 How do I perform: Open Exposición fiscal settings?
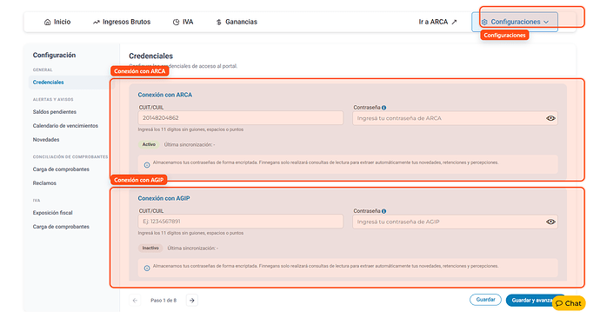click(x=52, y=213)
